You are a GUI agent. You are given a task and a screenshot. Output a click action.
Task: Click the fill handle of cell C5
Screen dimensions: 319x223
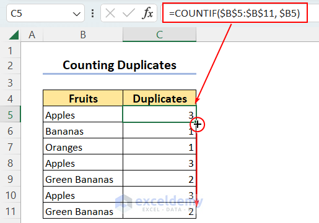click(196, 122)
